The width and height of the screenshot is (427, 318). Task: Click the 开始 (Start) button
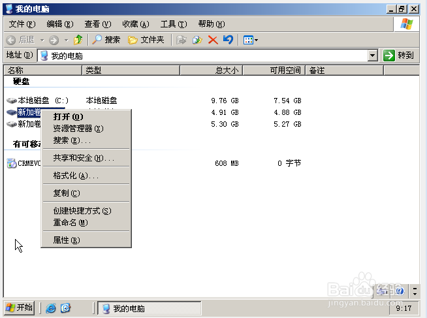click(x=20, y=308)
